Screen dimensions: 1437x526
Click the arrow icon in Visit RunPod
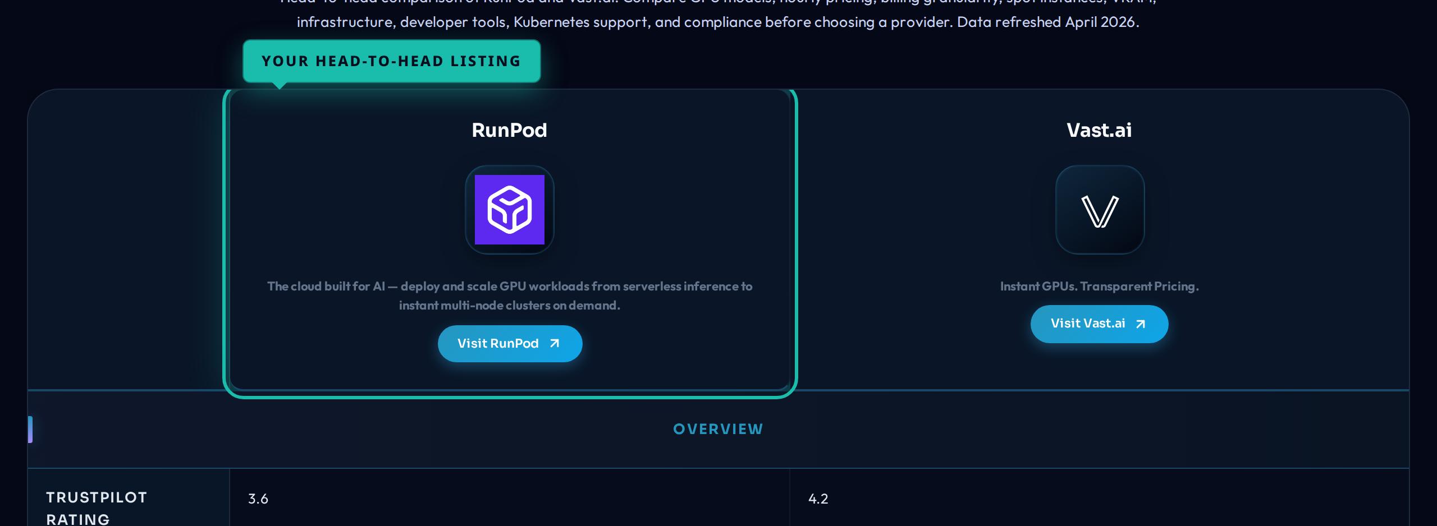[555, 343]
